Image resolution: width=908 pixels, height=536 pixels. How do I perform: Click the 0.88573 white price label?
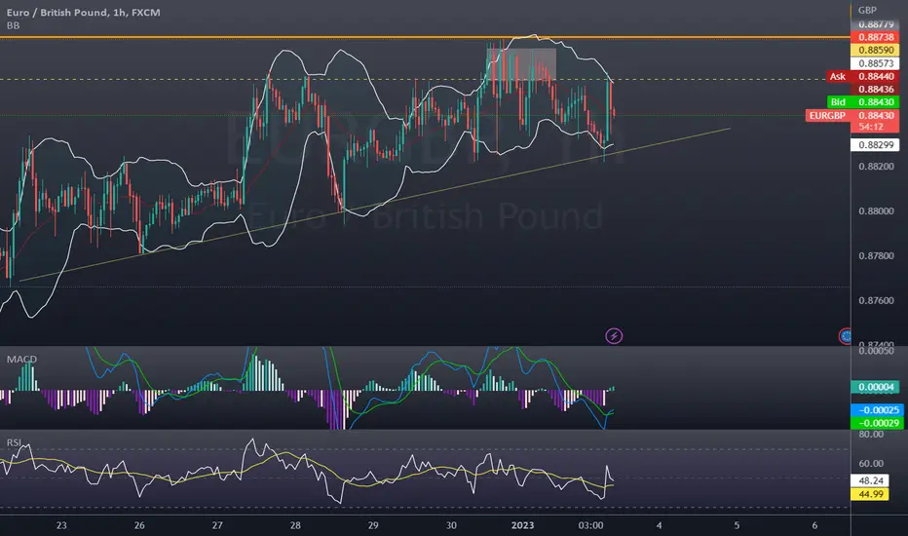coord(875,63)
